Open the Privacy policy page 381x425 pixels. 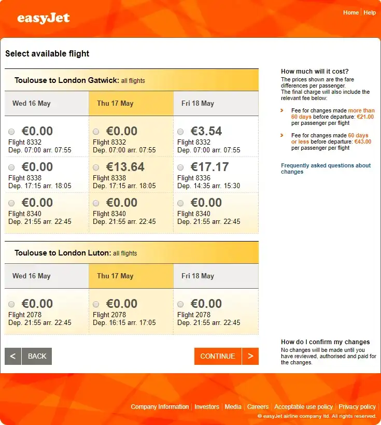click(357, 407)
